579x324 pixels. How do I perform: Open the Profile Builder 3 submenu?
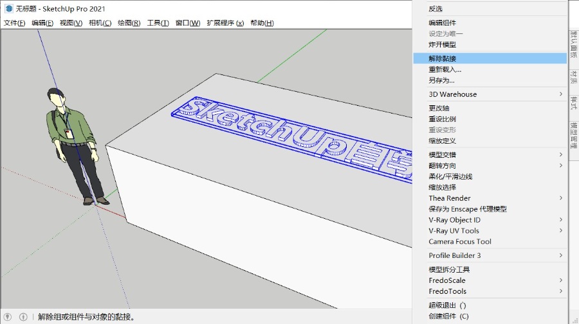(490, 255)
